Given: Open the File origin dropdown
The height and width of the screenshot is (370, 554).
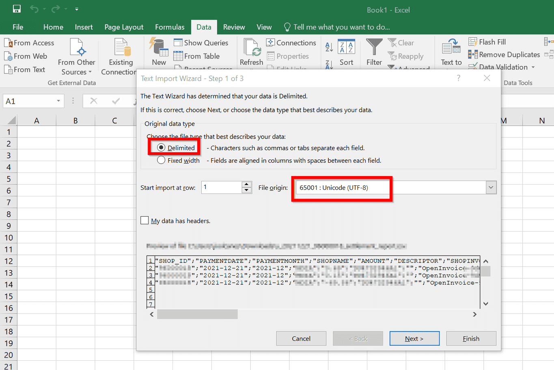Looking at the screenshot, I should 491,187.
